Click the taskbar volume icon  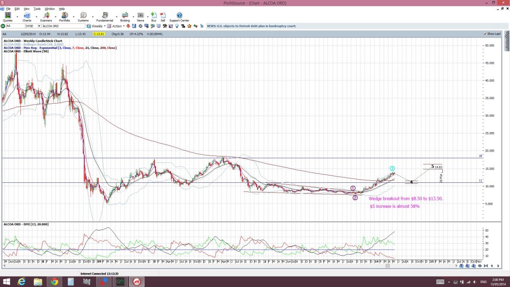[x=475, y=282]
